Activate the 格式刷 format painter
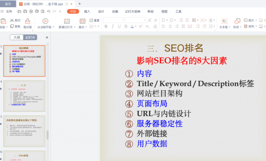This screenshot has height=161, width=266. (x=27, y=23)
